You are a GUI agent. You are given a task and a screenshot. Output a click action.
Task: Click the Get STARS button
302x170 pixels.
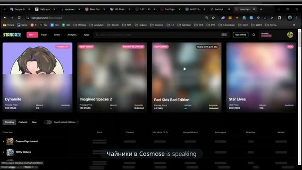click(241, 34)
